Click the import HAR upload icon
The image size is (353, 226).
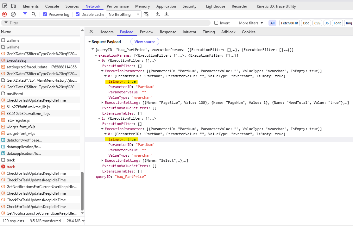click(x=158, y=14)
